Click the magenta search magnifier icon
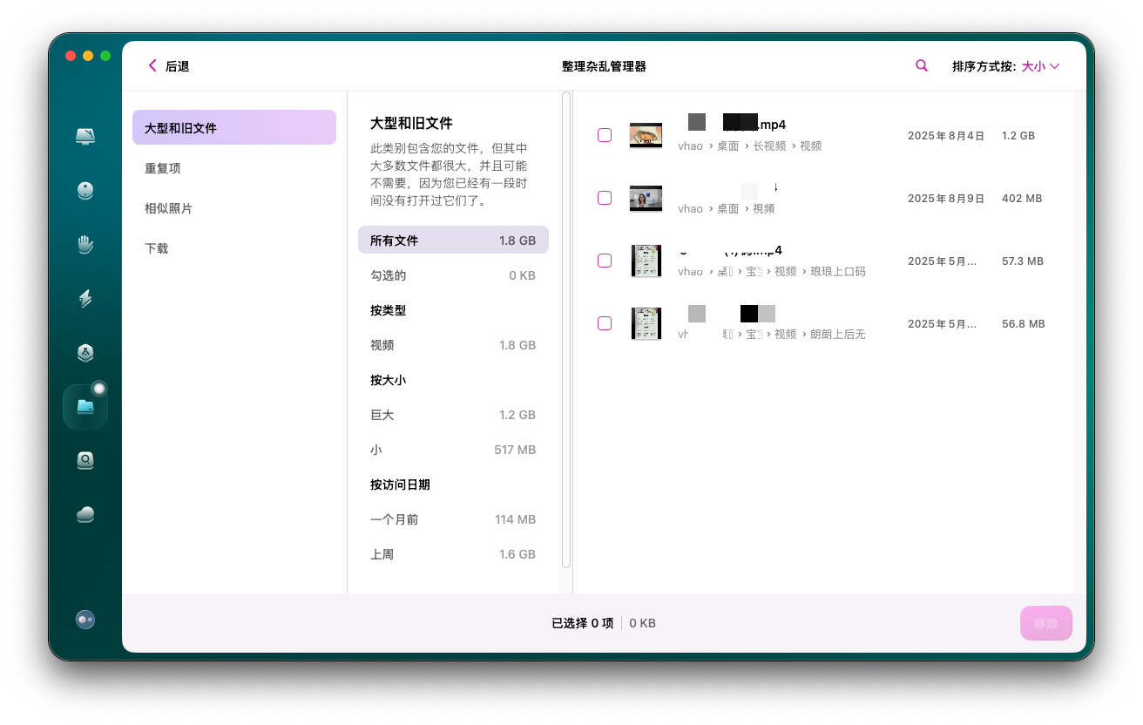Viewport: 1143px width, 725px height. (x=922, y=66)
